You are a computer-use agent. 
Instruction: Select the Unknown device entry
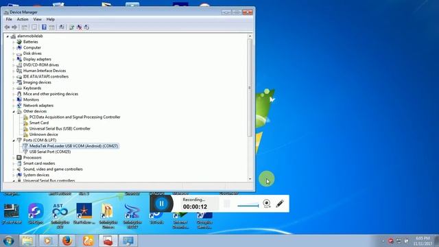coord(43,134)
